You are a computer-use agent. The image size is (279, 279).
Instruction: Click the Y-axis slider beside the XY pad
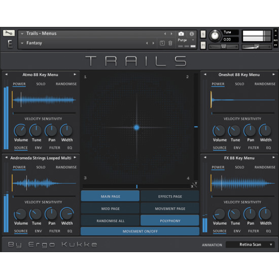pyautogui.click(x=196, y=127)
